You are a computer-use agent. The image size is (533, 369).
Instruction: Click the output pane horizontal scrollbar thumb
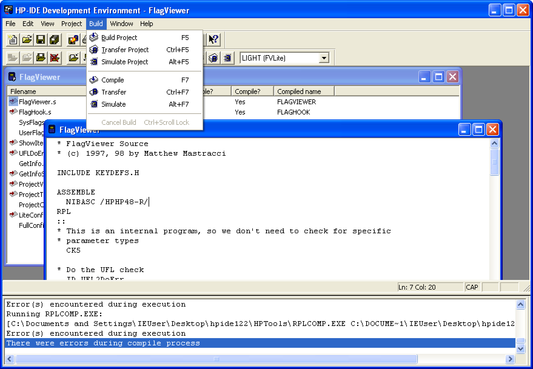(x=216, y=359)
